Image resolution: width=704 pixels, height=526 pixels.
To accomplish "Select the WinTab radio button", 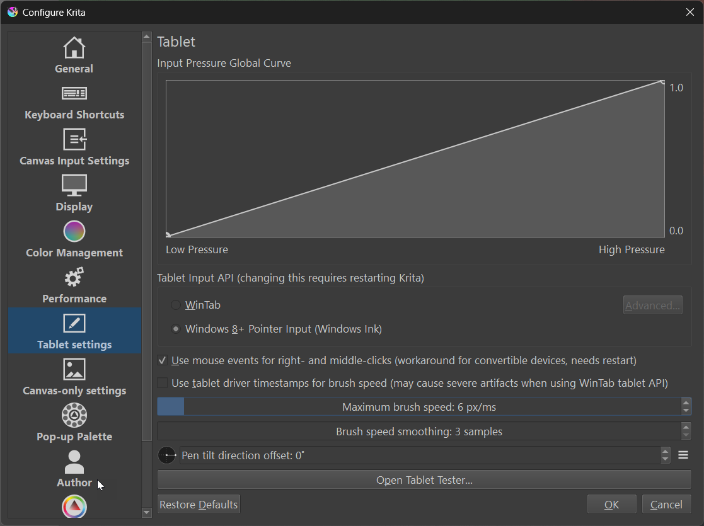I will coord(176,305).
